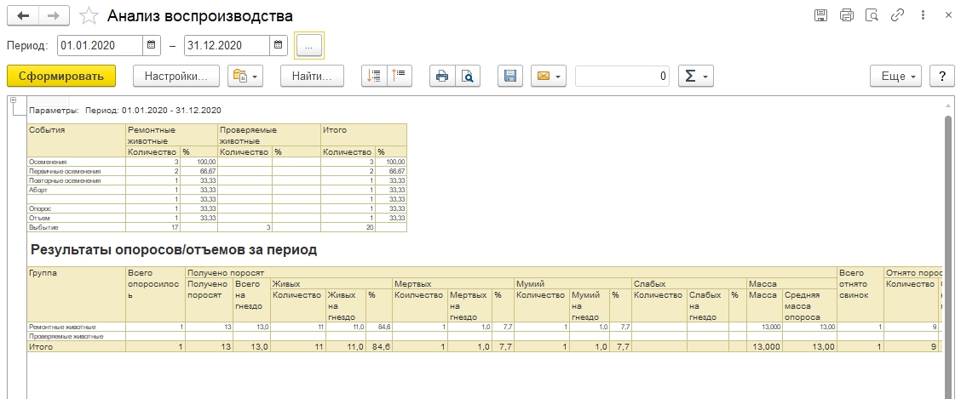This screenshot has width=961, height=399.
Task: Expand all report groups
Action: coord(373,76)
